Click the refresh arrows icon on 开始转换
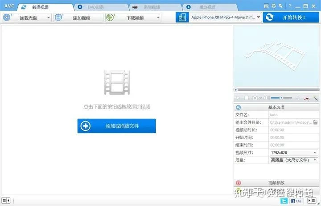 pos(269,17)
